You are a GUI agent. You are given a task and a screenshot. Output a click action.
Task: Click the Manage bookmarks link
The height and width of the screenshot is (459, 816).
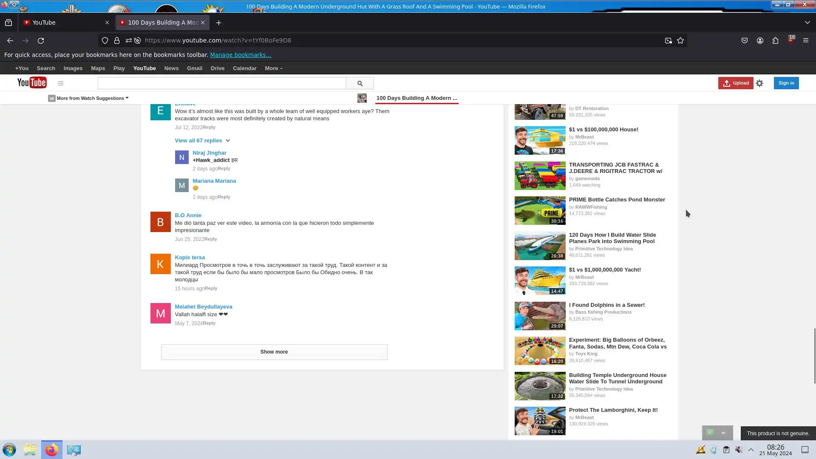coord(240,55)
